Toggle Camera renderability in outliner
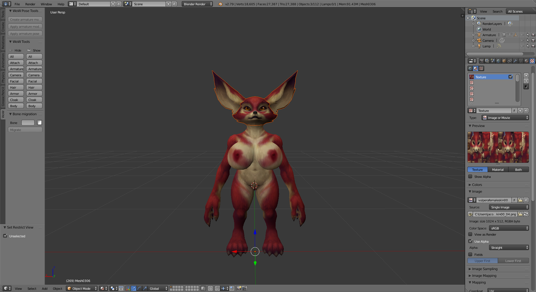536x292 pixels. pos(533,41)
